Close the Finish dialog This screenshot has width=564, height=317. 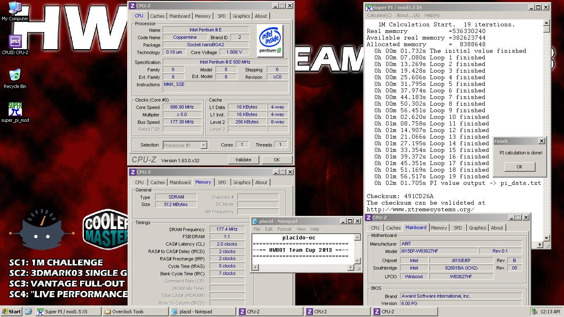pyautogui.click(x=541, y=141)
